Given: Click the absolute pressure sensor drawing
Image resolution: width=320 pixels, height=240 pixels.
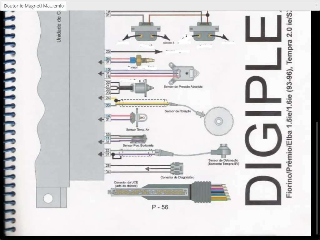Looking at the screenshot, I should (x=184, y=73).
